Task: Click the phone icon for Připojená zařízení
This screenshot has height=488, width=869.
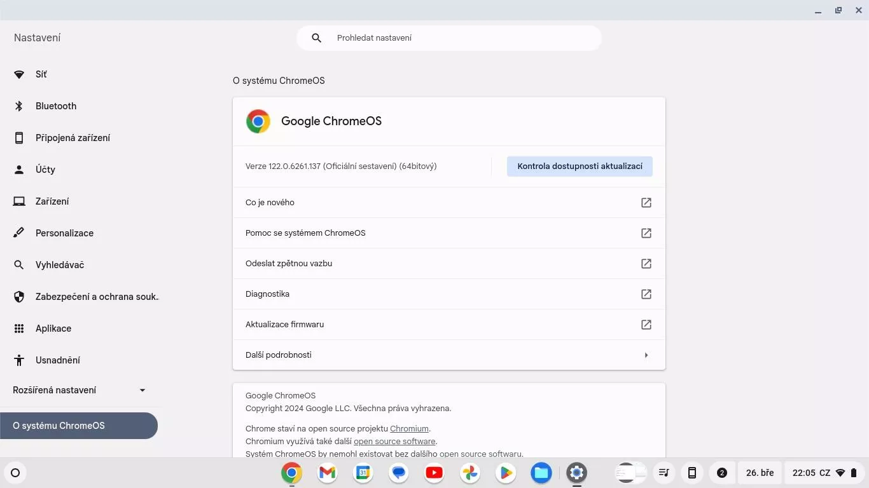Action: point(19,138)
